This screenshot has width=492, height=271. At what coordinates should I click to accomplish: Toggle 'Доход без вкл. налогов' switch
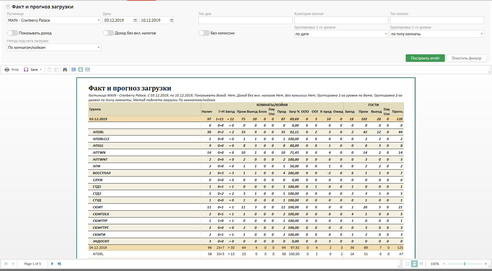point(109,33)
